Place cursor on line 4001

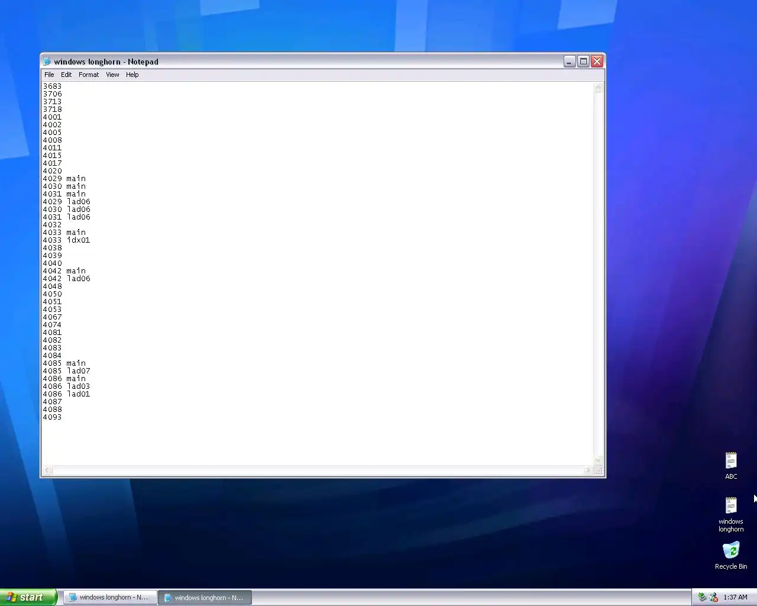pyautogui.click(x=52, y=117)
